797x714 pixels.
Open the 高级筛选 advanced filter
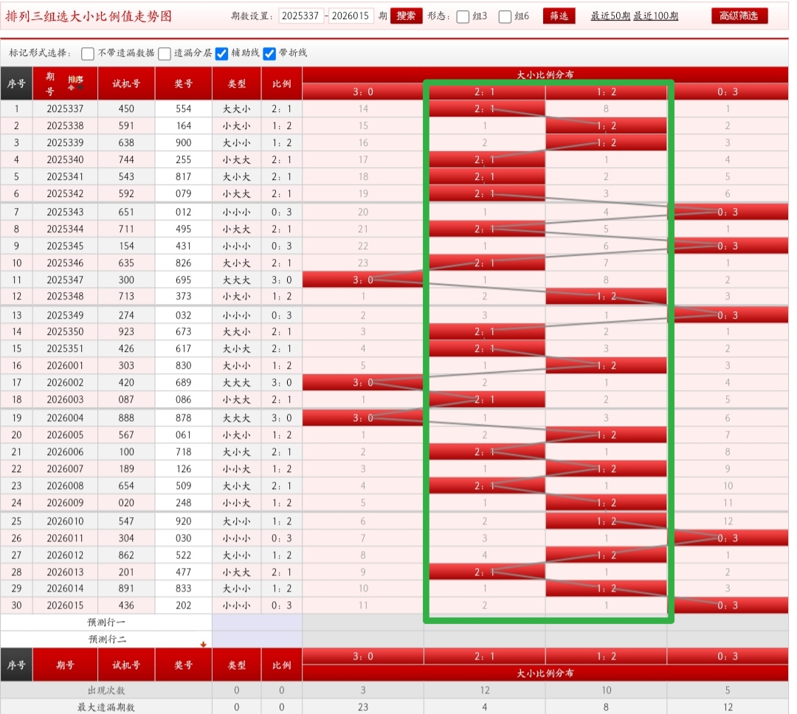(739, 15)
